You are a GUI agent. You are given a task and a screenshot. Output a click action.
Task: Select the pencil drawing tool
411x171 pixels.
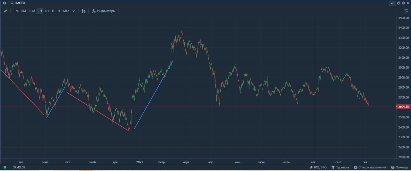point(5,11)
